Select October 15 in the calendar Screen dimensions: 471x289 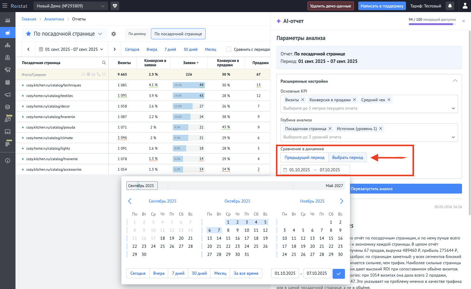pyautogui.click(x=228, y=238)
